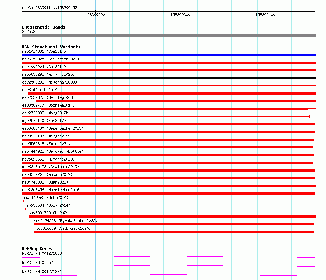Click red bar beneath esv3562777 (Boomsma2014)
The height and width of the screenshot is (280, 326).
coord(174,109)
